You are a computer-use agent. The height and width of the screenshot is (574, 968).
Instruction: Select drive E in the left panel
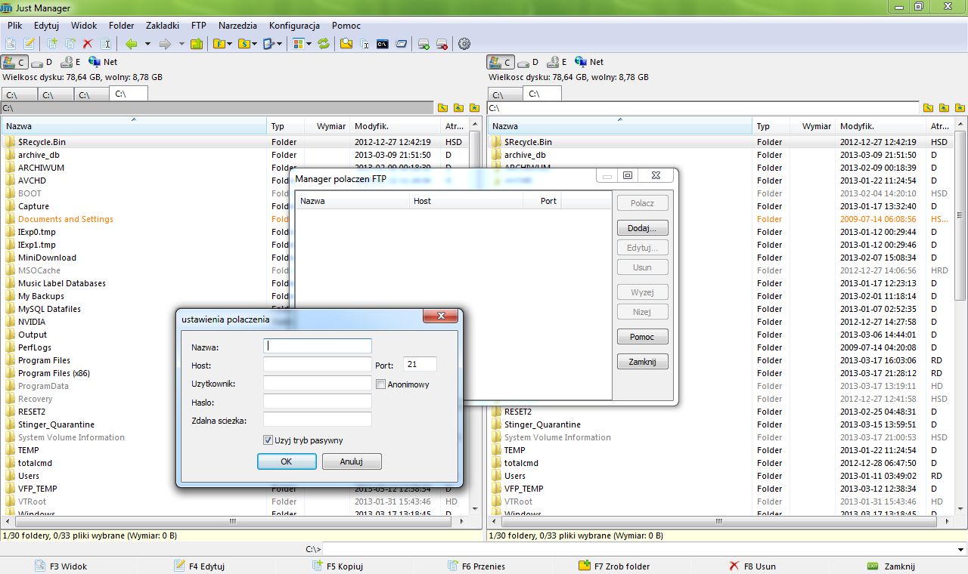click(x=70, y=62)
